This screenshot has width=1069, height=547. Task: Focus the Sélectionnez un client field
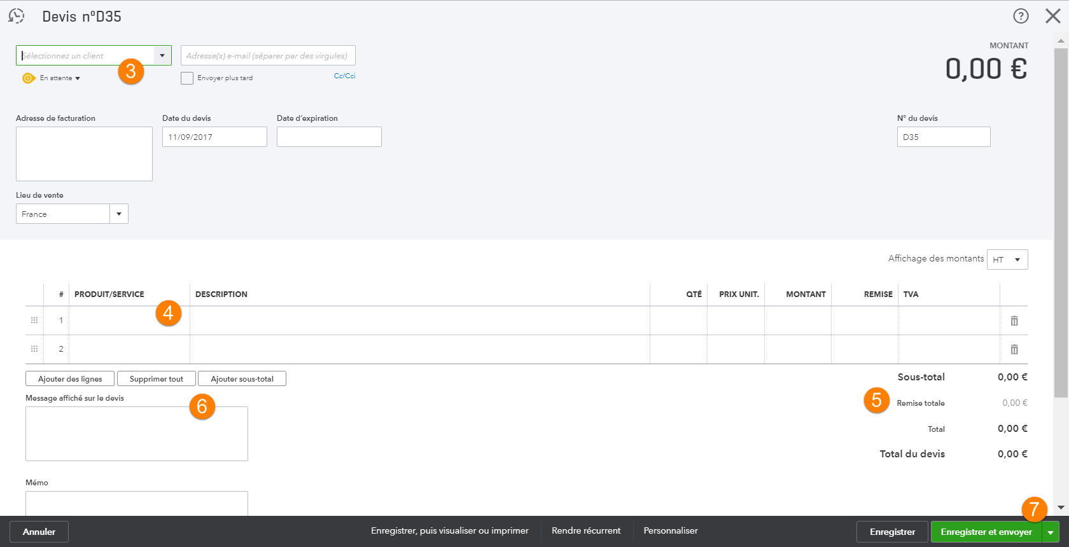coord(85,55)
